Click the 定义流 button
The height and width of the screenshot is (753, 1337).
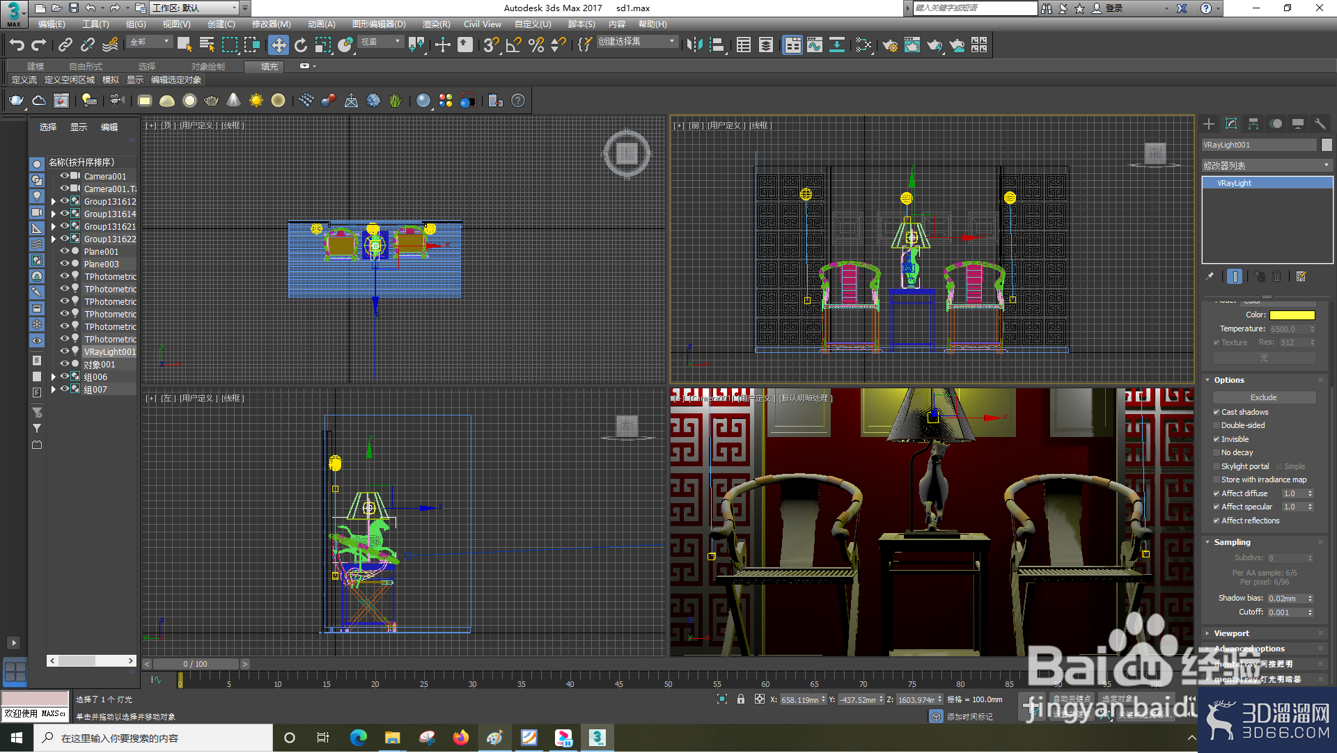coord(24,80)
